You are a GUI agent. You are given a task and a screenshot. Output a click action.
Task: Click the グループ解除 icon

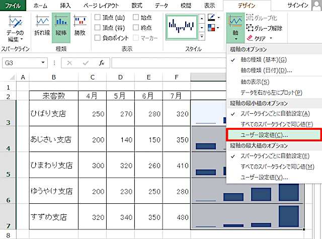250,28
